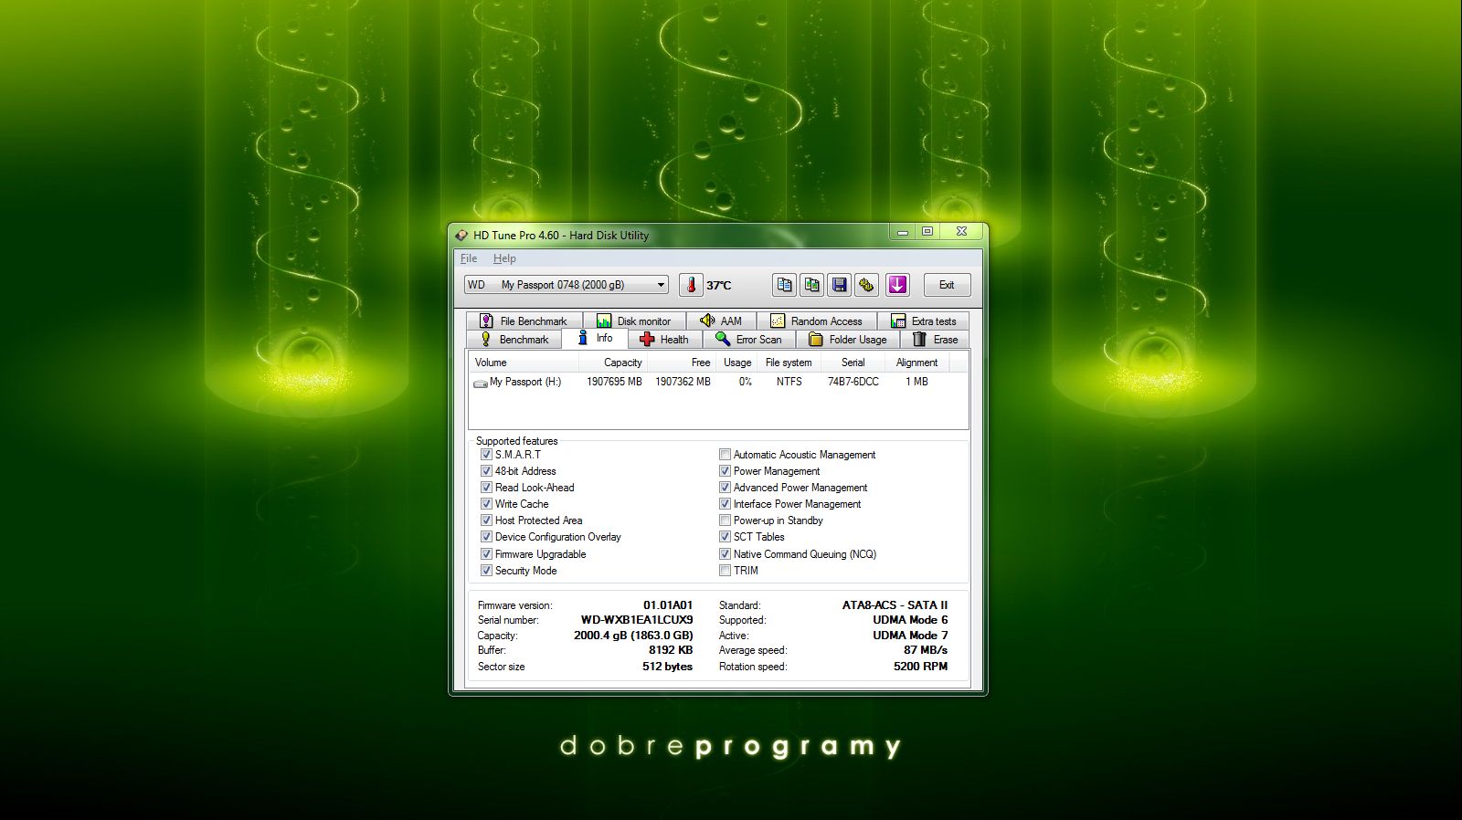Toggle the Interface Power Management checkbox

click(x=725, y=503)
